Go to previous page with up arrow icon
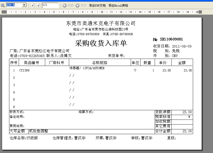 pos(33,6)
